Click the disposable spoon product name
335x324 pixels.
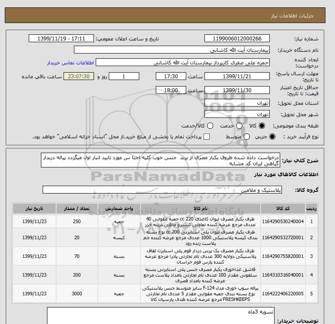201,275
